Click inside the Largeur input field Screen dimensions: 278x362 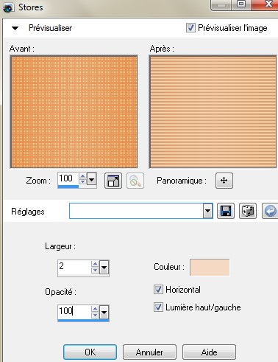(x=74, y=267)
